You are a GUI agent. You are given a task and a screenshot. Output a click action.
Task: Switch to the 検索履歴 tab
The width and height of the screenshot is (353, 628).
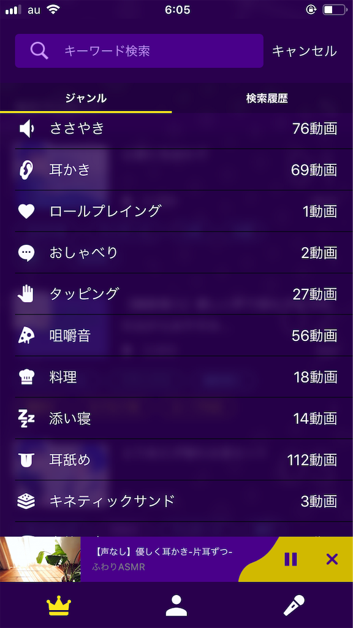pyautogui.click(x=267, y=98)
